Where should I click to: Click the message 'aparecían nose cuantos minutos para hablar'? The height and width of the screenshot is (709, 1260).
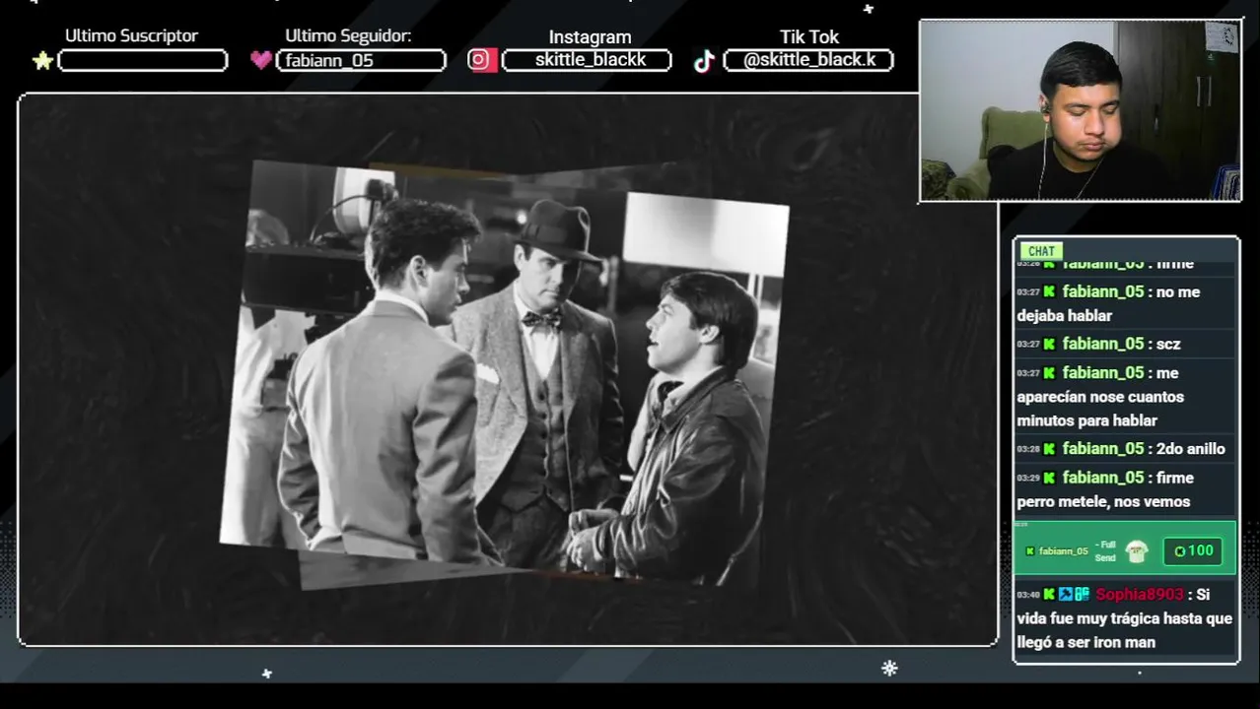click(1100, 409)
